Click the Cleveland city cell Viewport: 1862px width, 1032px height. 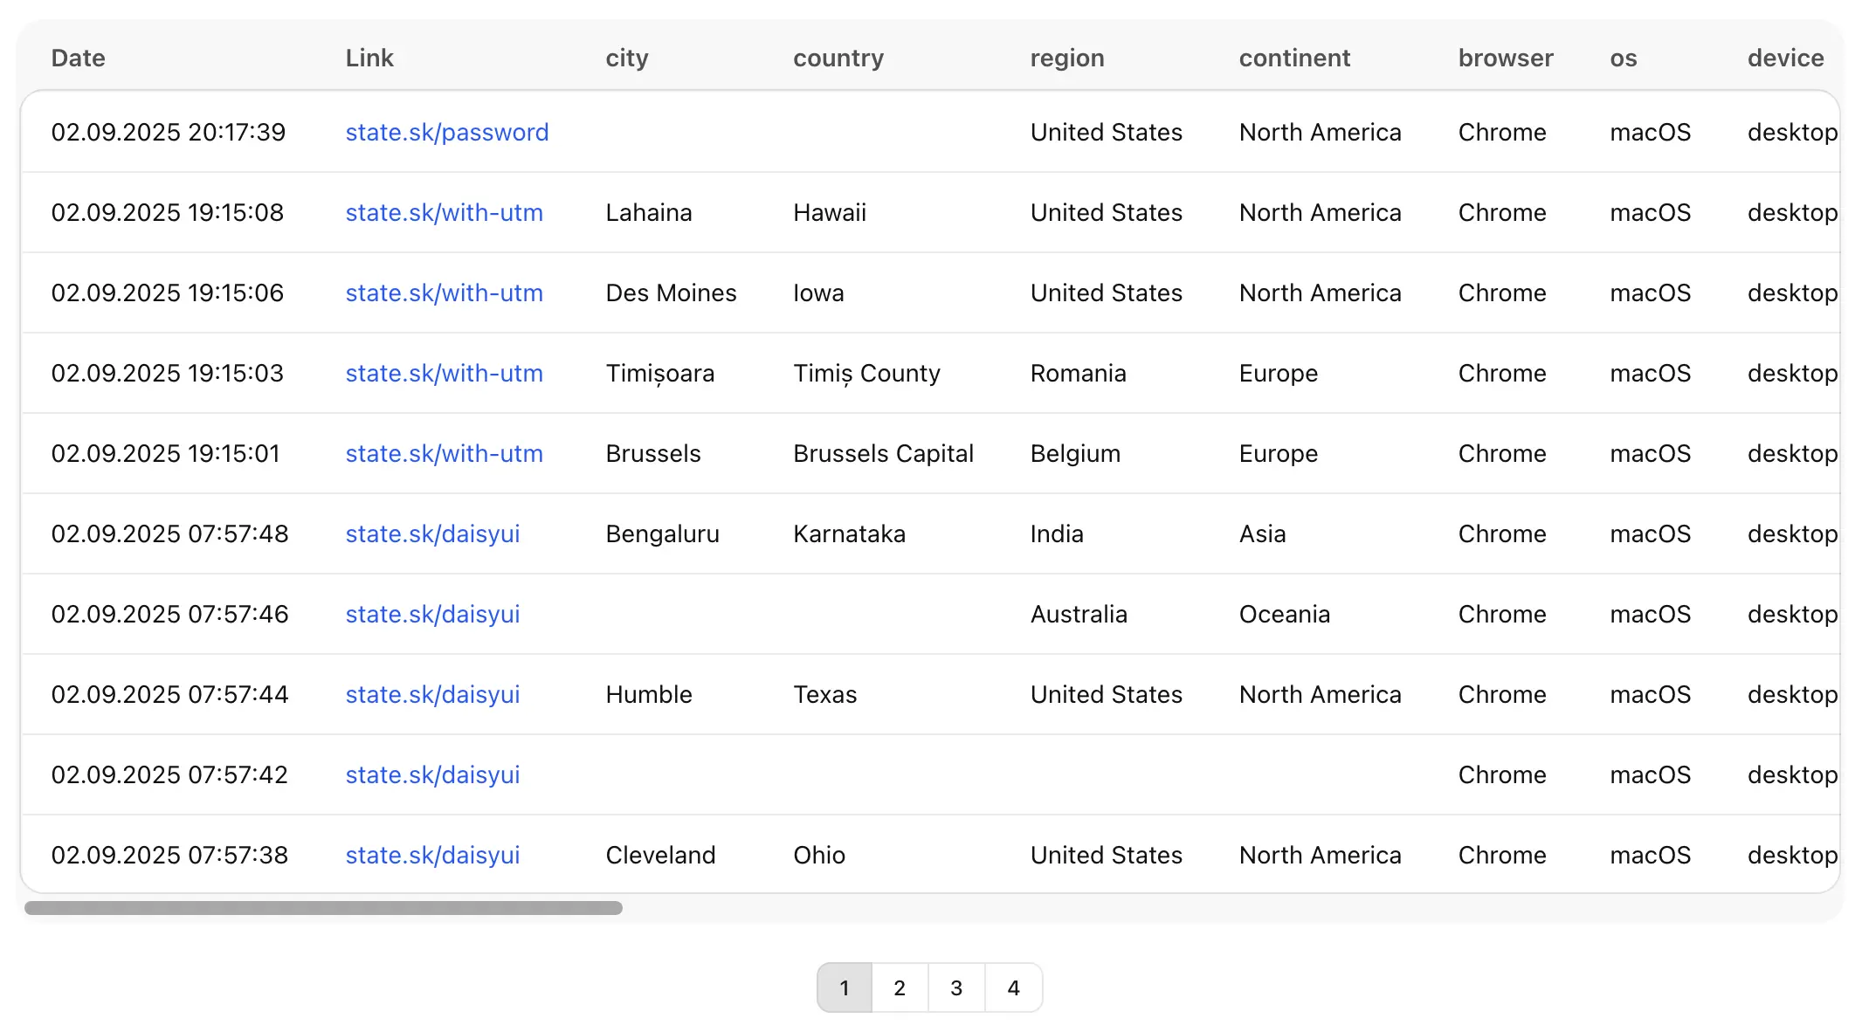661,855
